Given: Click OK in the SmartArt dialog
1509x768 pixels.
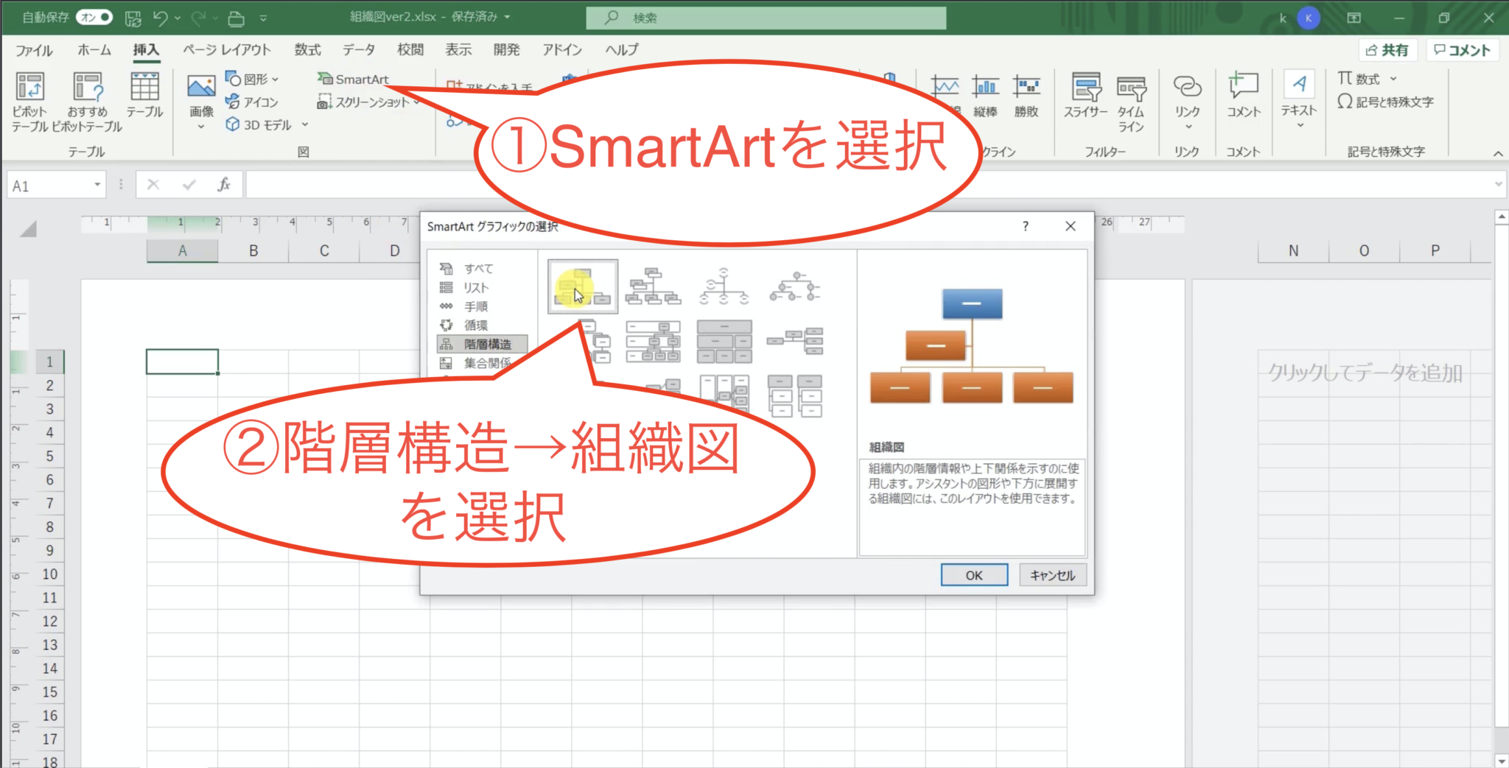Looking at the screenshot, I should coord(973,575).
